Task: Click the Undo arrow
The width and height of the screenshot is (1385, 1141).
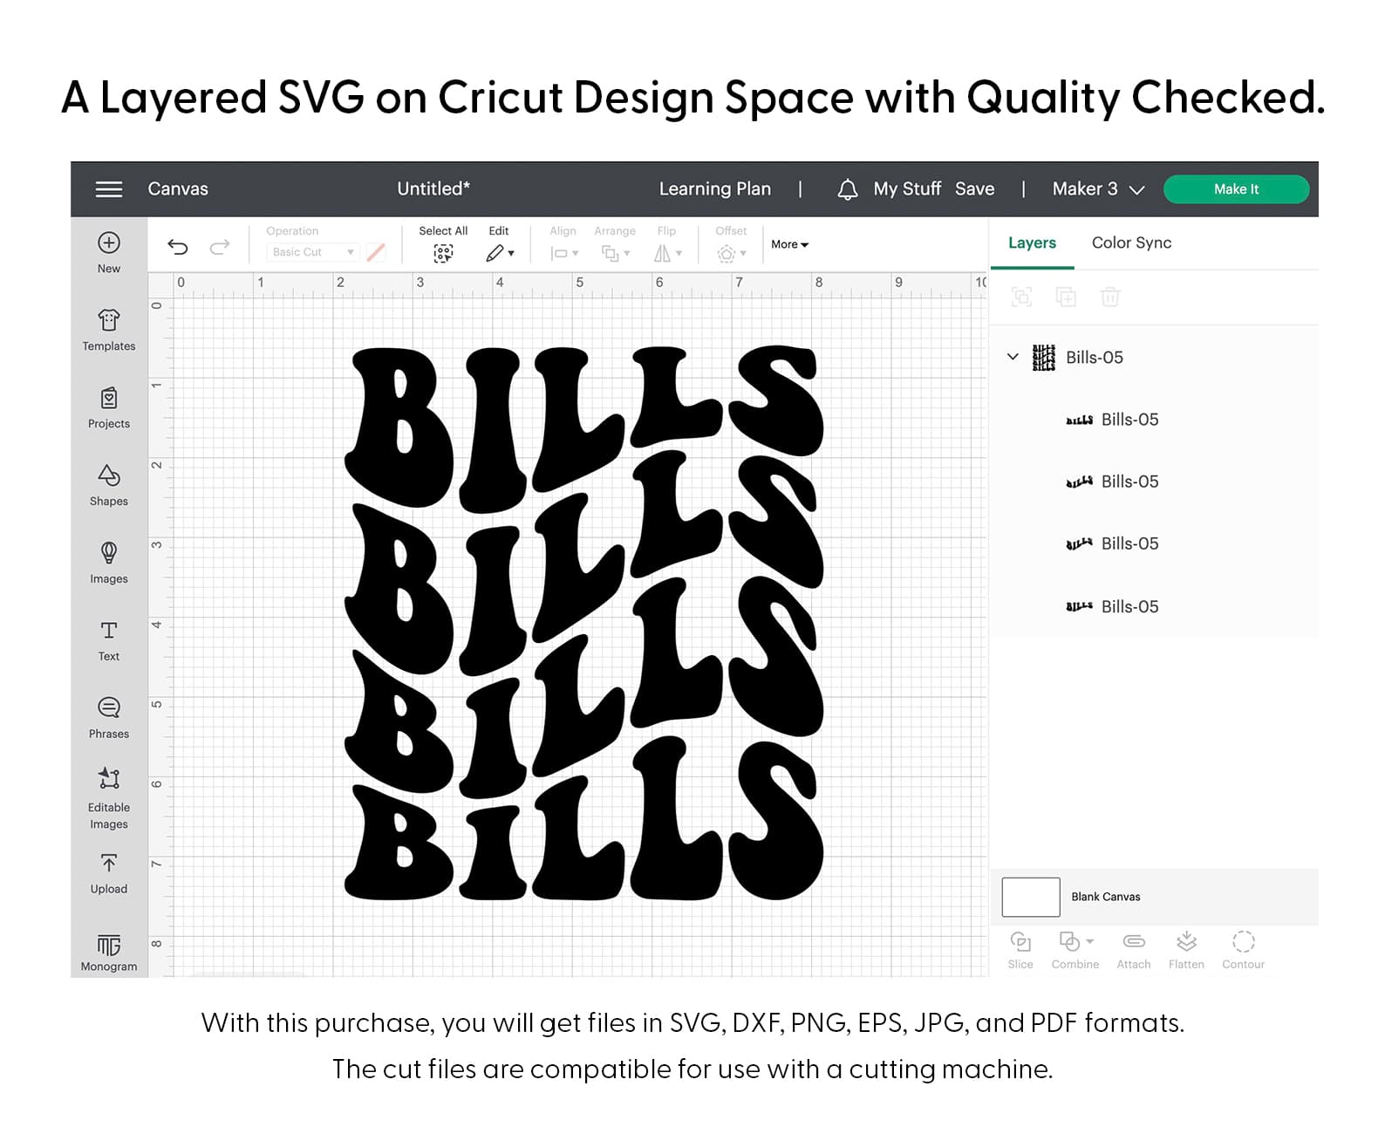Action: click(x=178, y=247)
